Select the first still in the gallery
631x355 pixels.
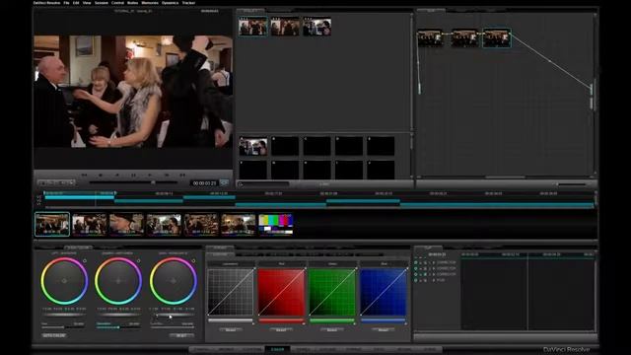pos(252,27)
